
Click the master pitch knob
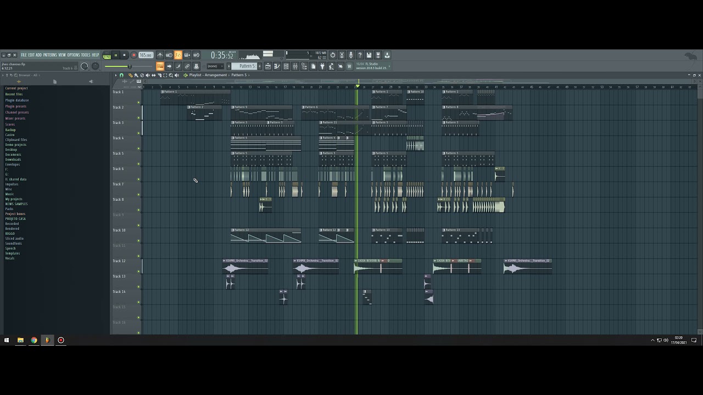click(95, 66)
